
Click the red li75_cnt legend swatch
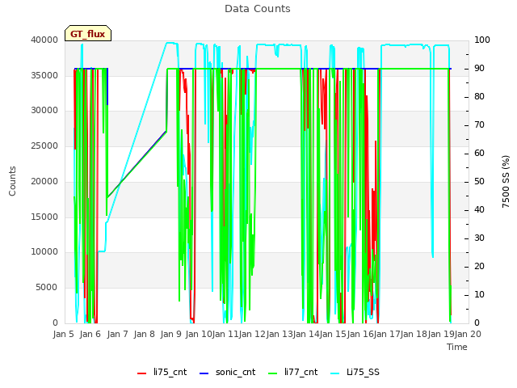tap(142, 373)
